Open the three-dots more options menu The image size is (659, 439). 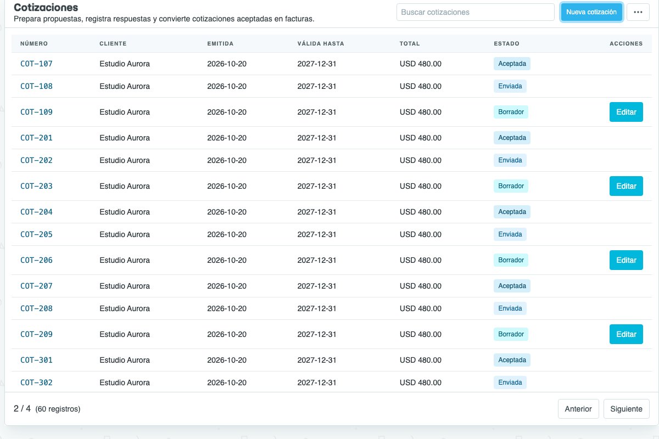[638, 12]
